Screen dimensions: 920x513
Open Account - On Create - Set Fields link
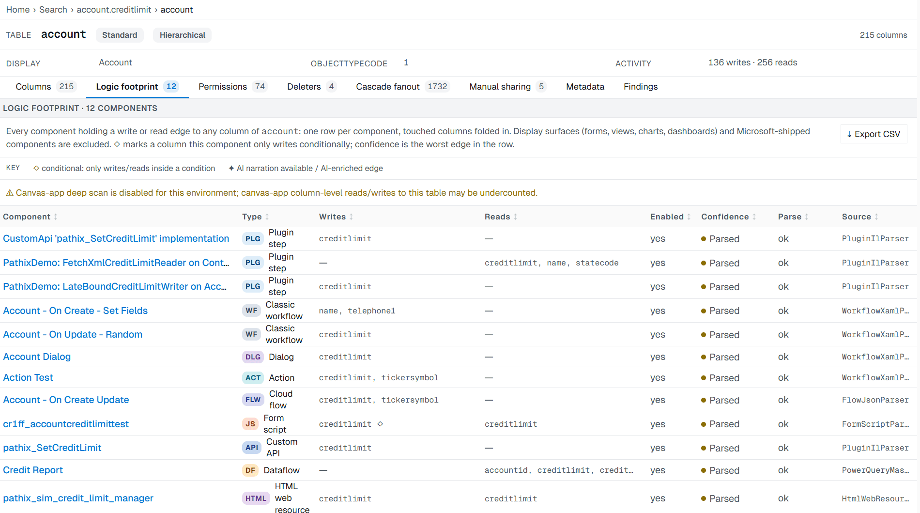(76, 311)
